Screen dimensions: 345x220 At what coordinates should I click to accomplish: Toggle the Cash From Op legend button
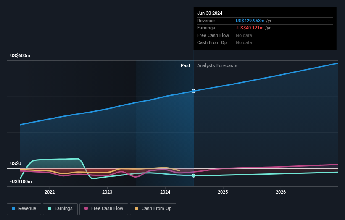coord(153,209)
